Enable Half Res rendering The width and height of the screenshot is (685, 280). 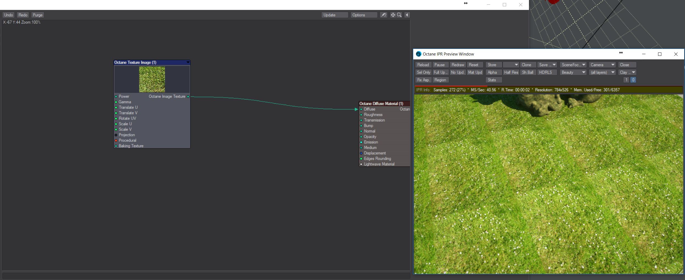pyautogui.click(x=511, y=73)
